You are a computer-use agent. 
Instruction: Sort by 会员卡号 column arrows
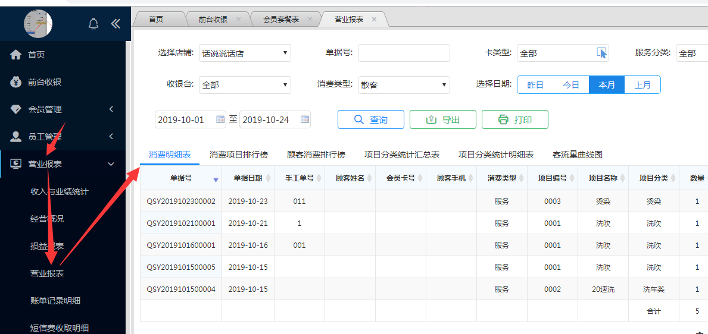point(420,178)
